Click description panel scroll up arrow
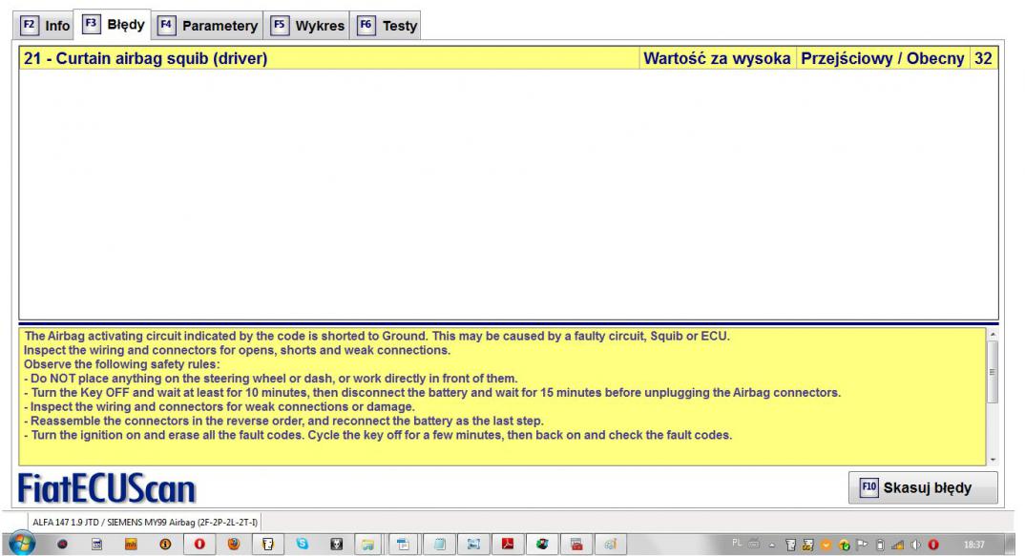Viewport: 1025px width, 556px height. [993, 334]
